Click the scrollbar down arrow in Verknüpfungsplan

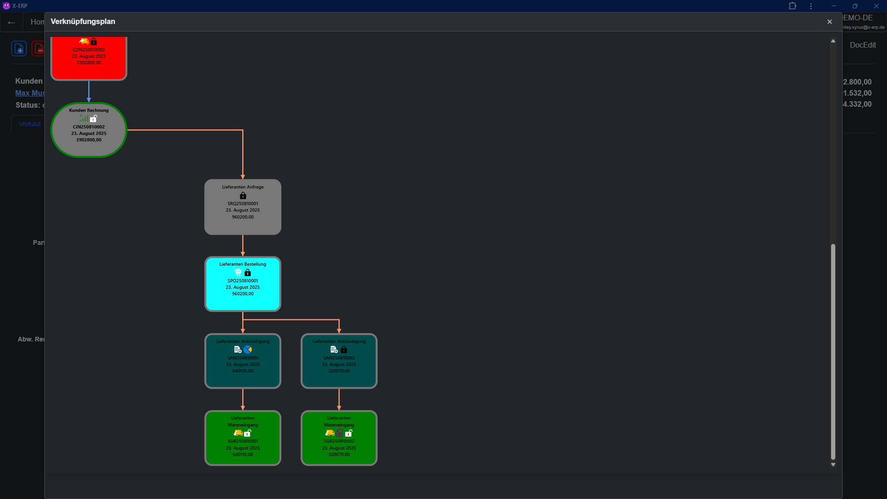tap(833, 465)
